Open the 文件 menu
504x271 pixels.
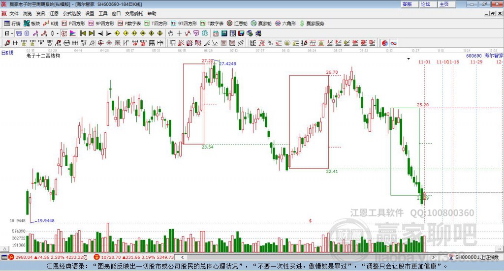(14, 13)
